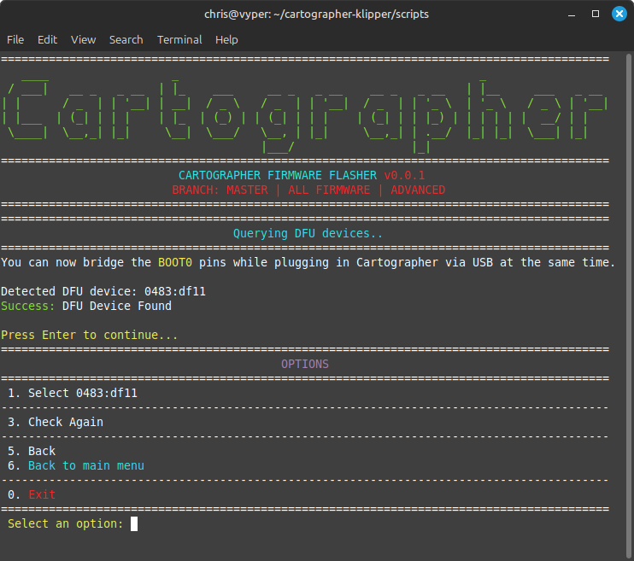
Task: Maximize the terminal window
Action: pos(596,14)
